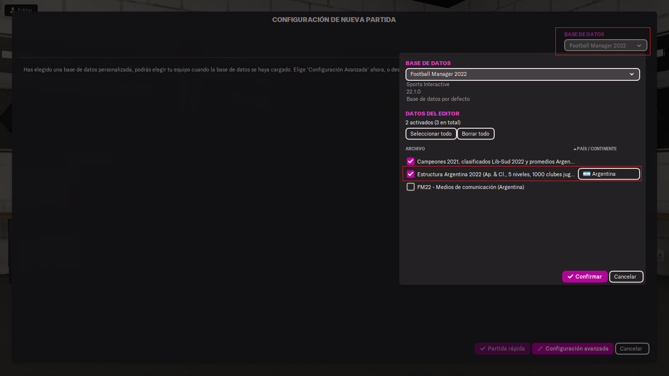Click Configuración avanzada button

point(573,349)
